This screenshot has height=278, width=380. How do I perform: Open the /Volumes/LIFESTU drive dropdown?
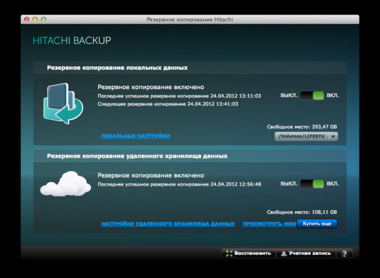(306, 136)
